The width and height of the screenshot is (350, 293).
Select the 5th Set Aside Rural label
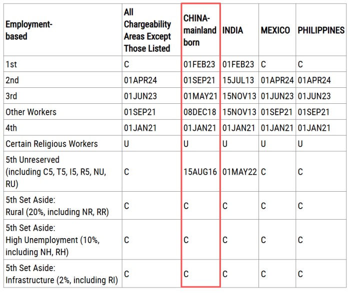pos(57,206)
